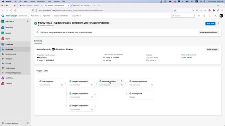Click the stages-conditions pipeline name under title
This screenshot has height=126, width=225.
[46, 26]
